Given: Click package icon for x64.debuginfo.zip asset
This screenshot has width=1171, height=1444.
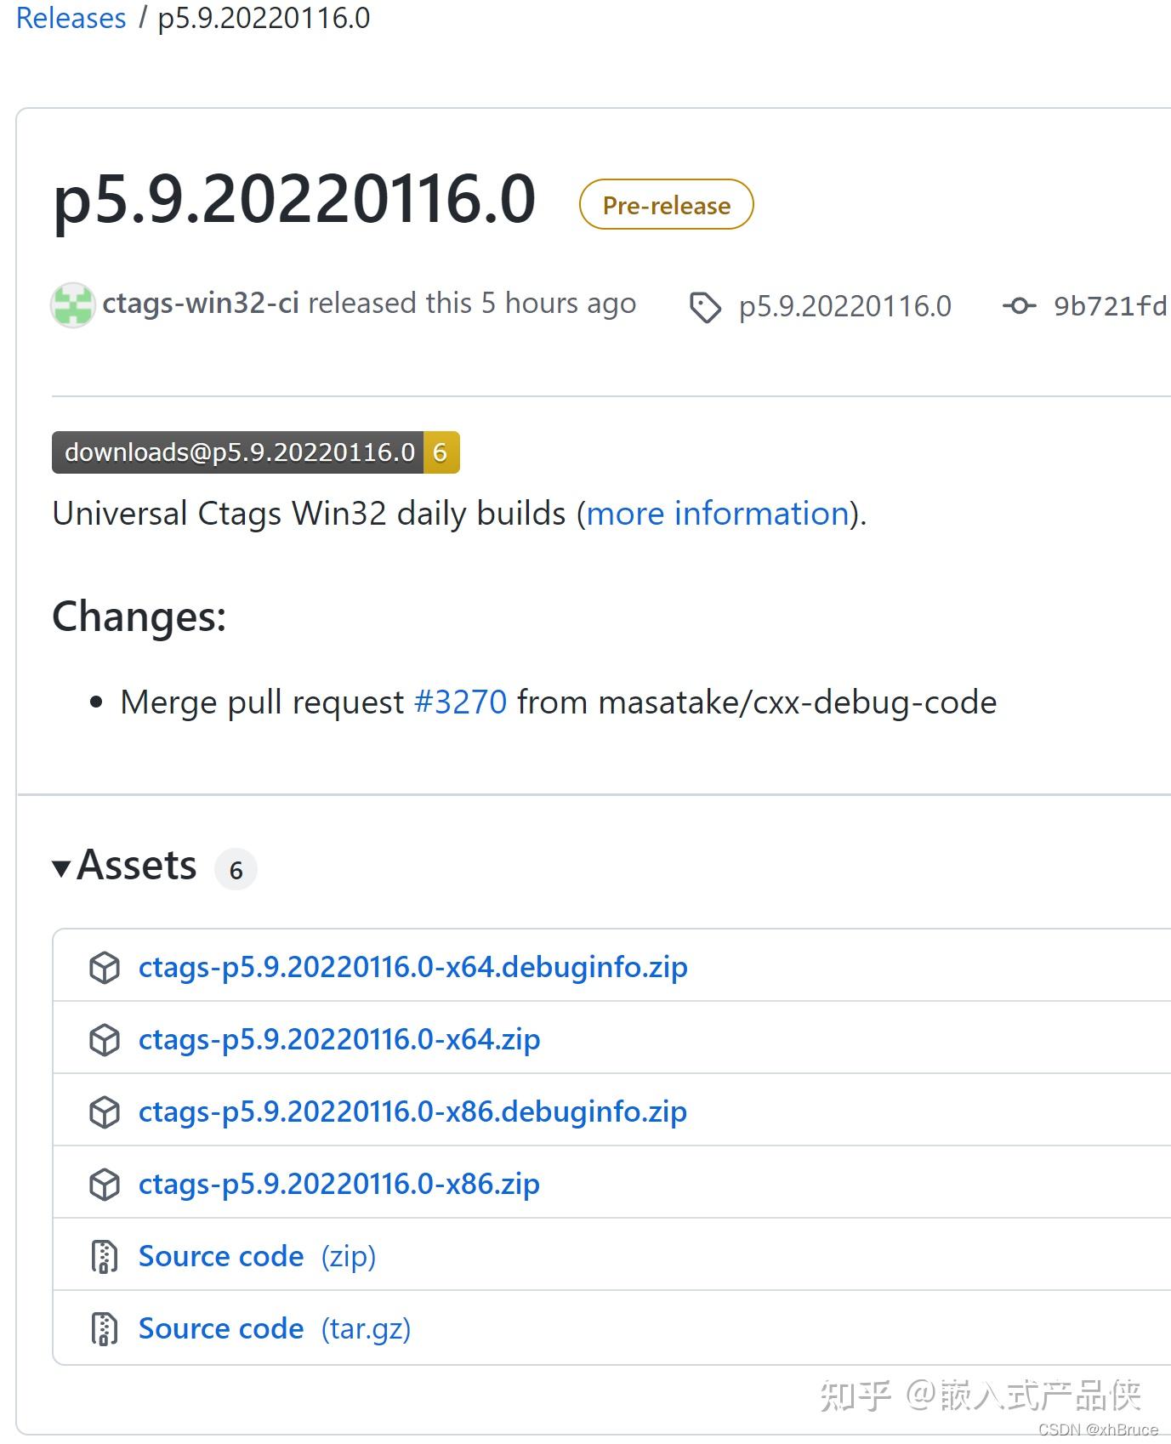Looking at the screenshot, I should coord(105,968).
